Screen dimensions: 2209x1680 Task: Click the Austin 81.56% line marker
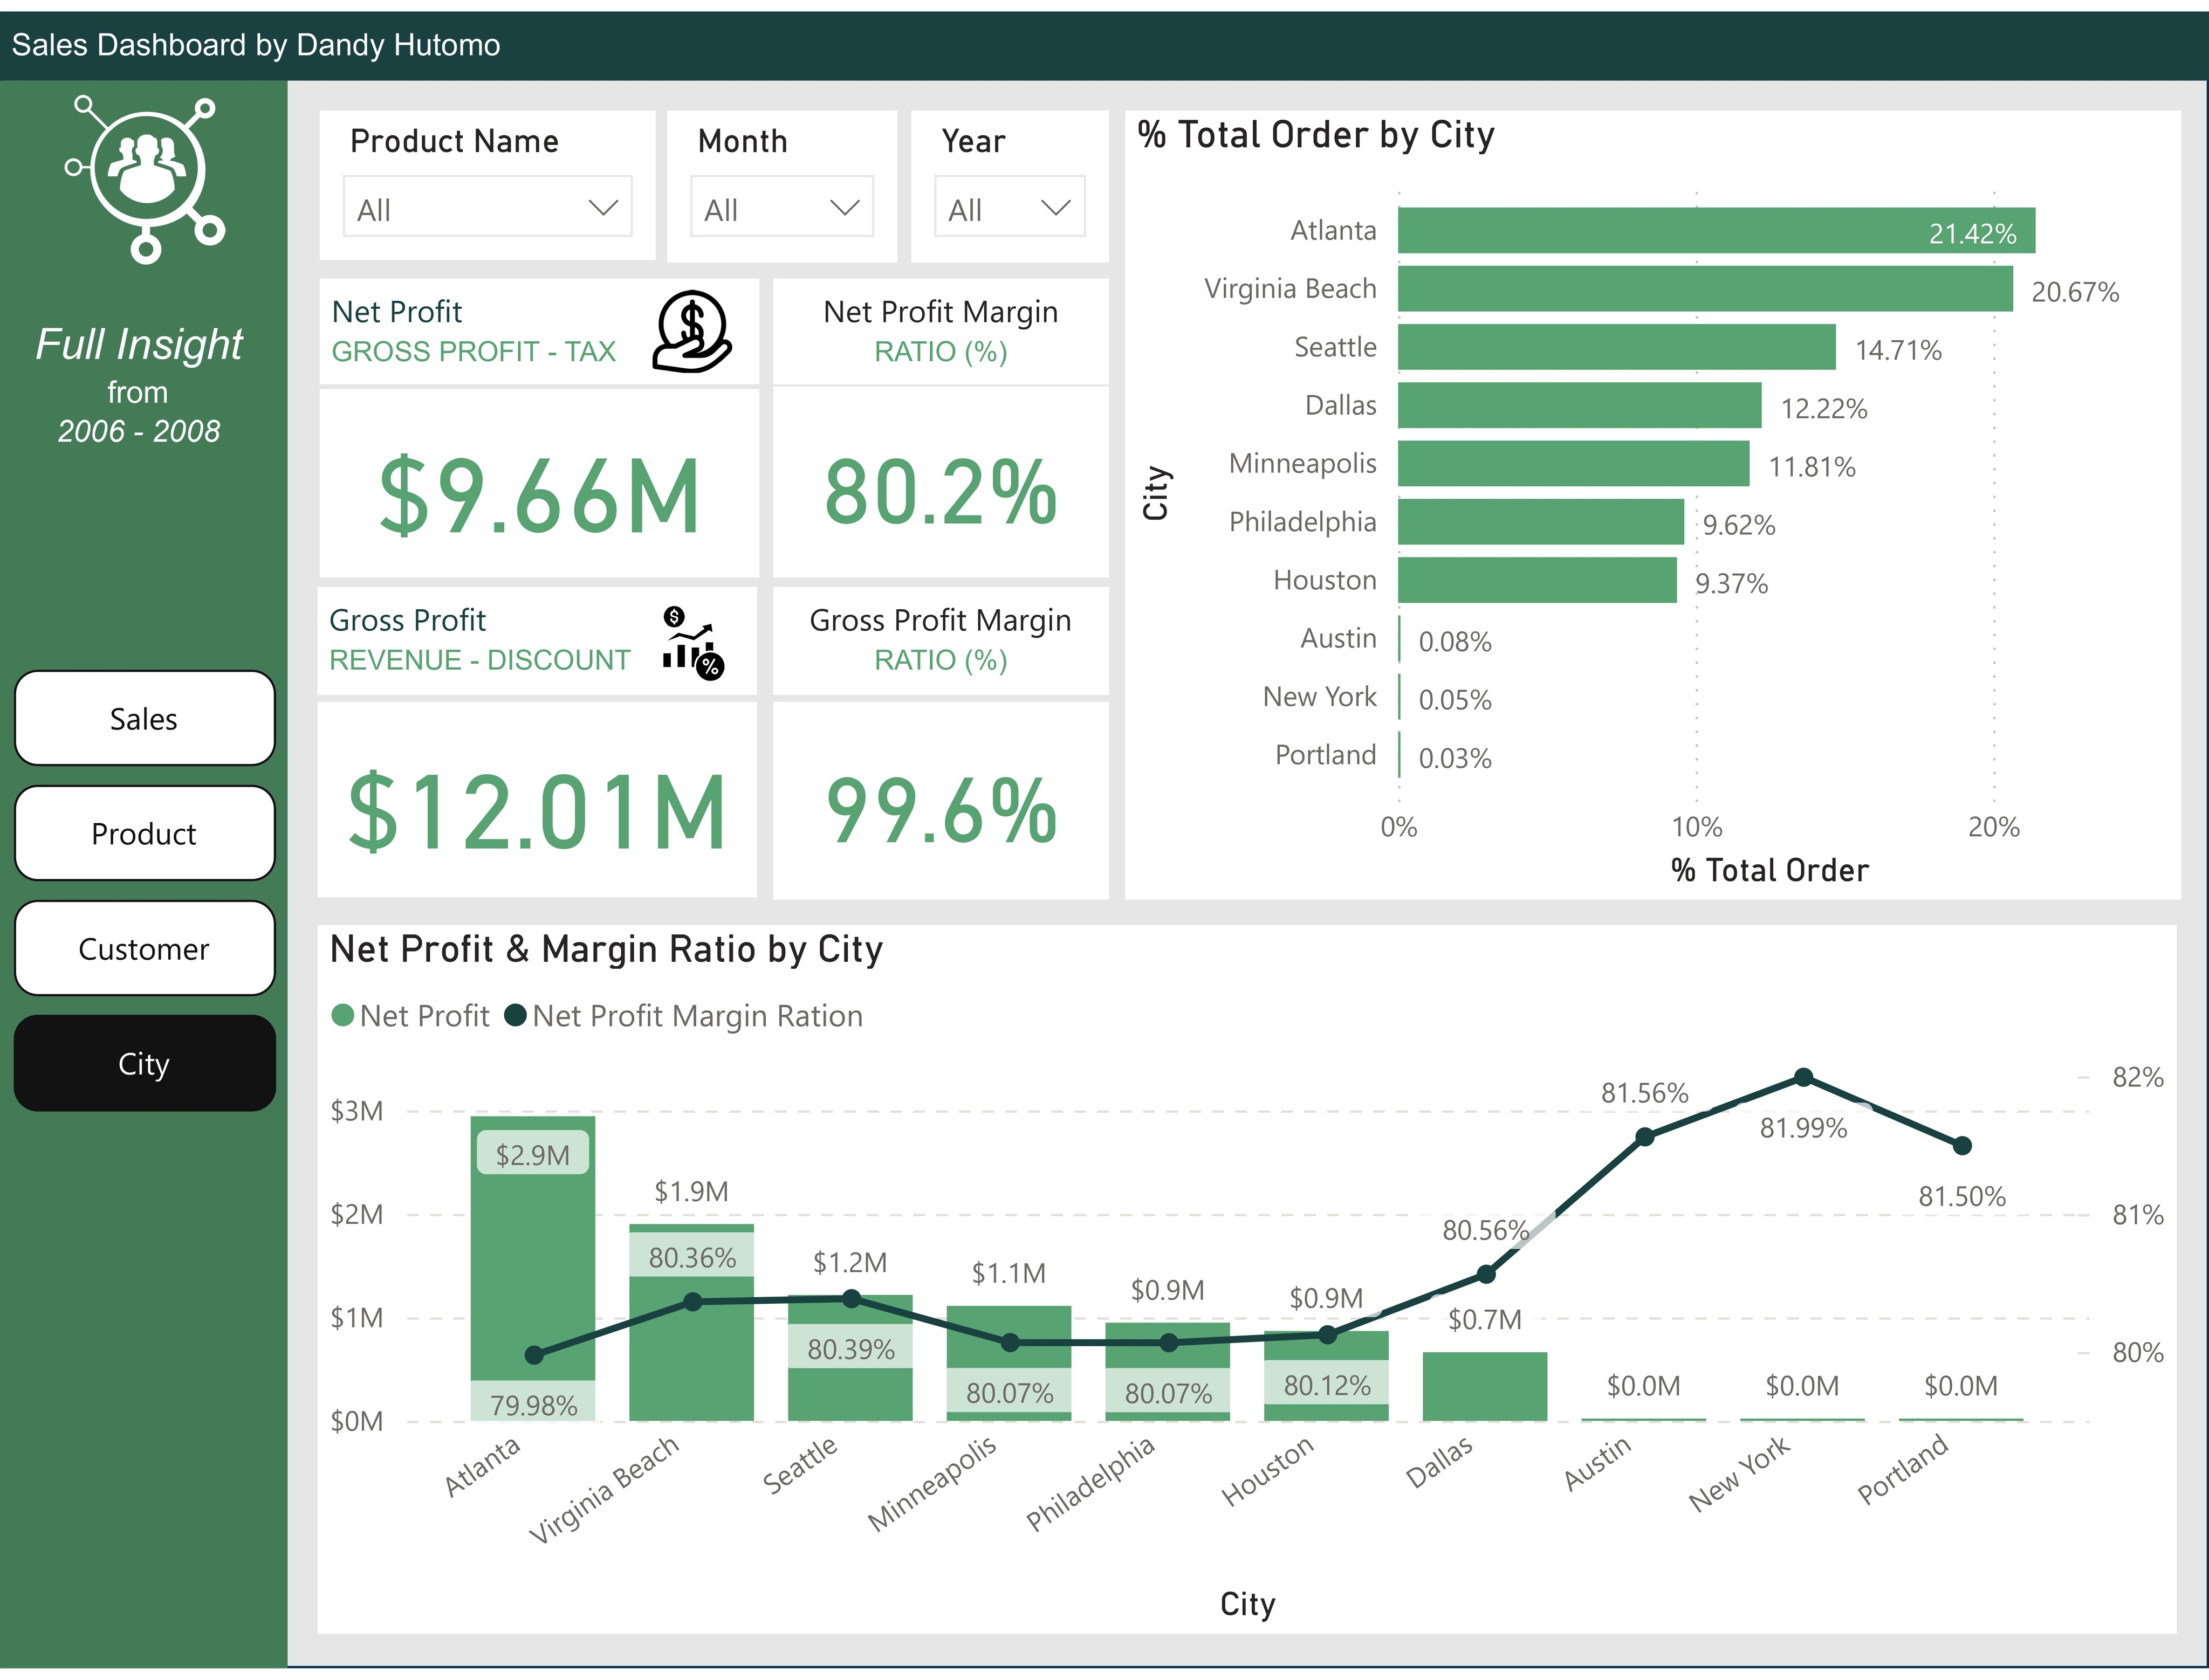tap(1645, 1137)
